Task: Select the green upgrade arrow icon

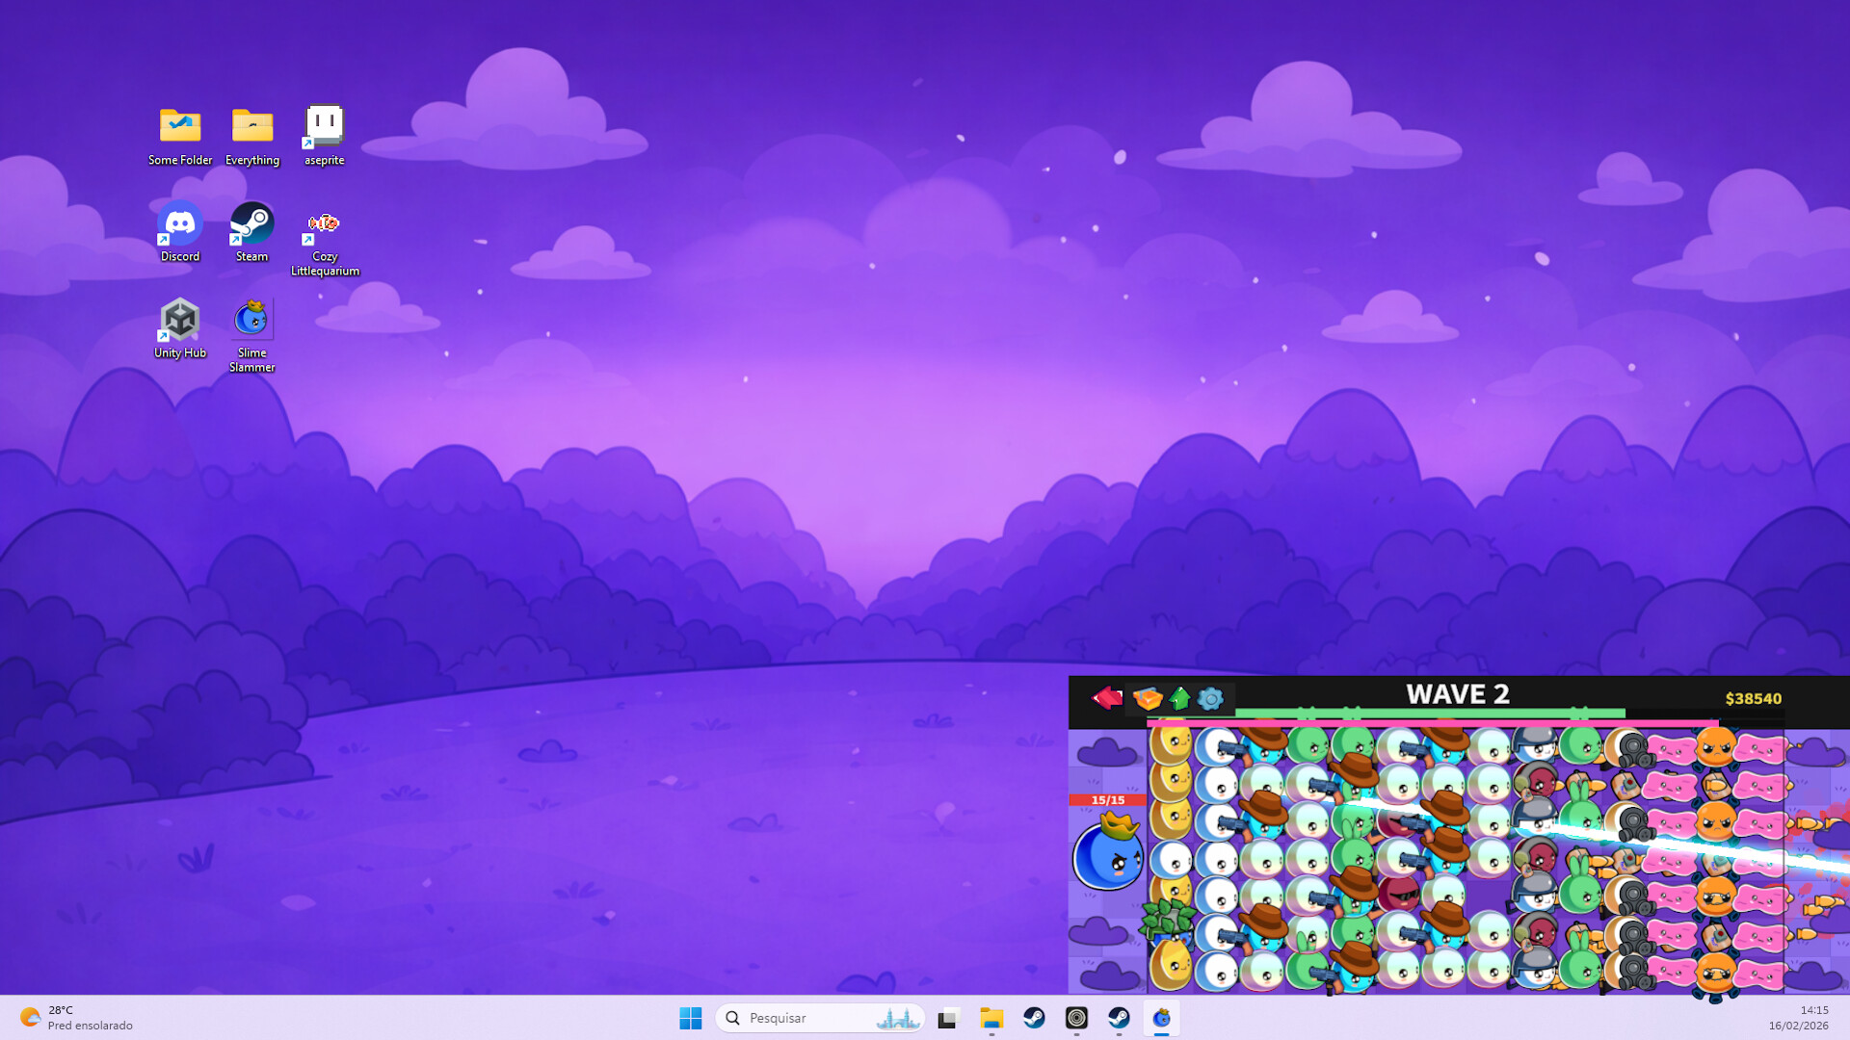Action: click(x=1178, y=698)
